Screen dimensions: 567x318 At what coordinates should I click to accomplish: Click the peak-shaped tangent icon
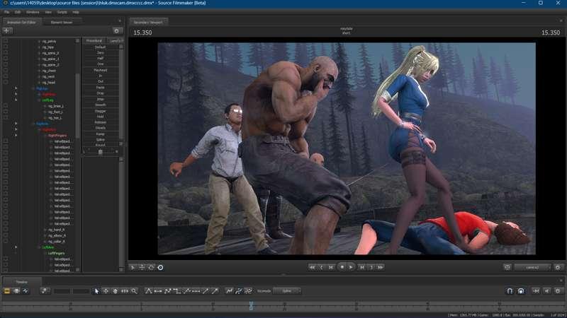(149, 290)
